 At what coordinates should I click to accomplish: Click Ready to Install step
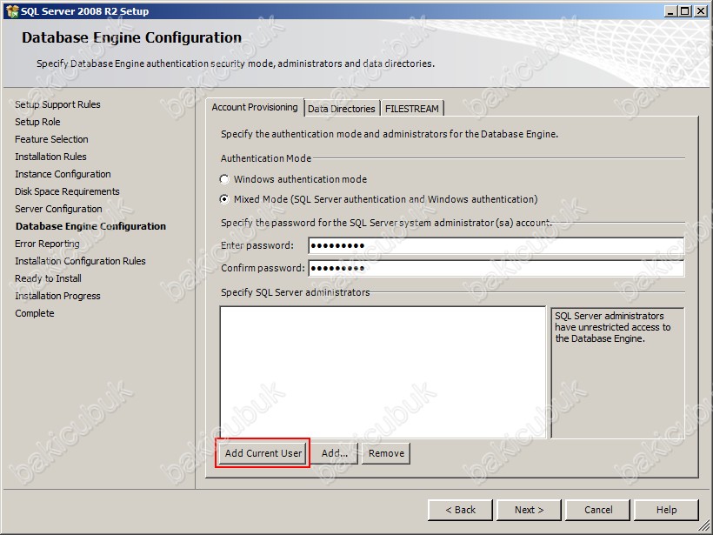click(48, 278)
